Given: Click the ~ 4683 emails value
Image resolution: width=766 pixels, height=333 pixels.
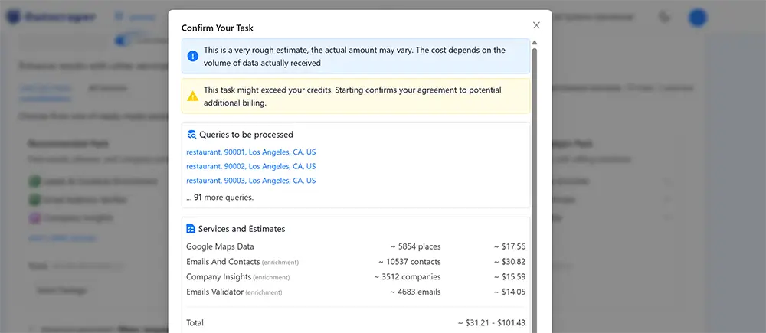Looking at the screenshot, I should [x=415, y=292].
